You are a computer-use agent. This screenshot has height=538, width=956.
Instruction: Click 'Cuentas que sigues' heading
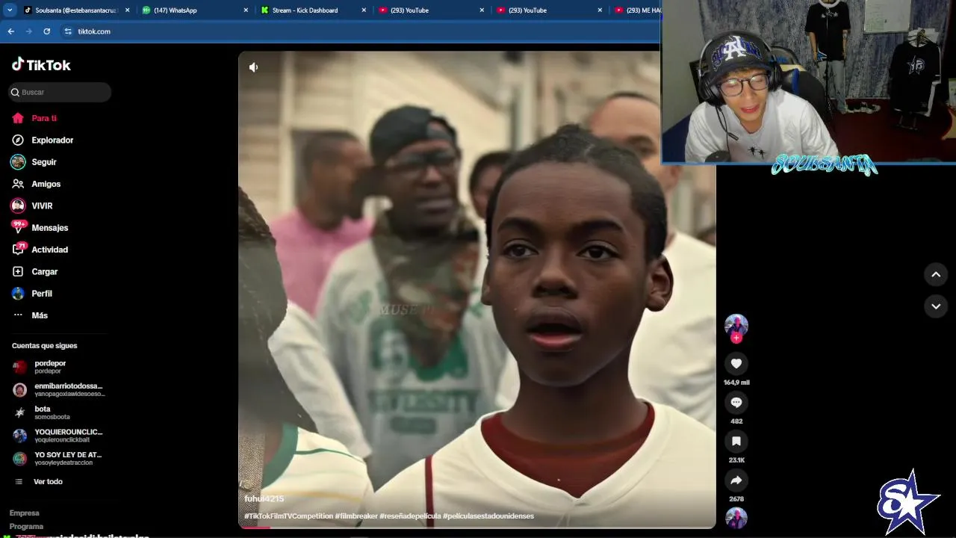click(45, 346)
